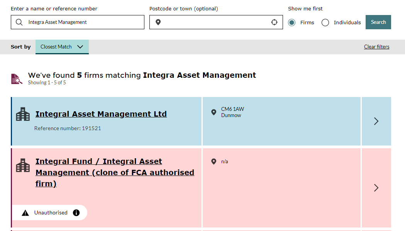405x231 pixels.
Task: Click the Clear filters link
Action: [x=376, y=47]
